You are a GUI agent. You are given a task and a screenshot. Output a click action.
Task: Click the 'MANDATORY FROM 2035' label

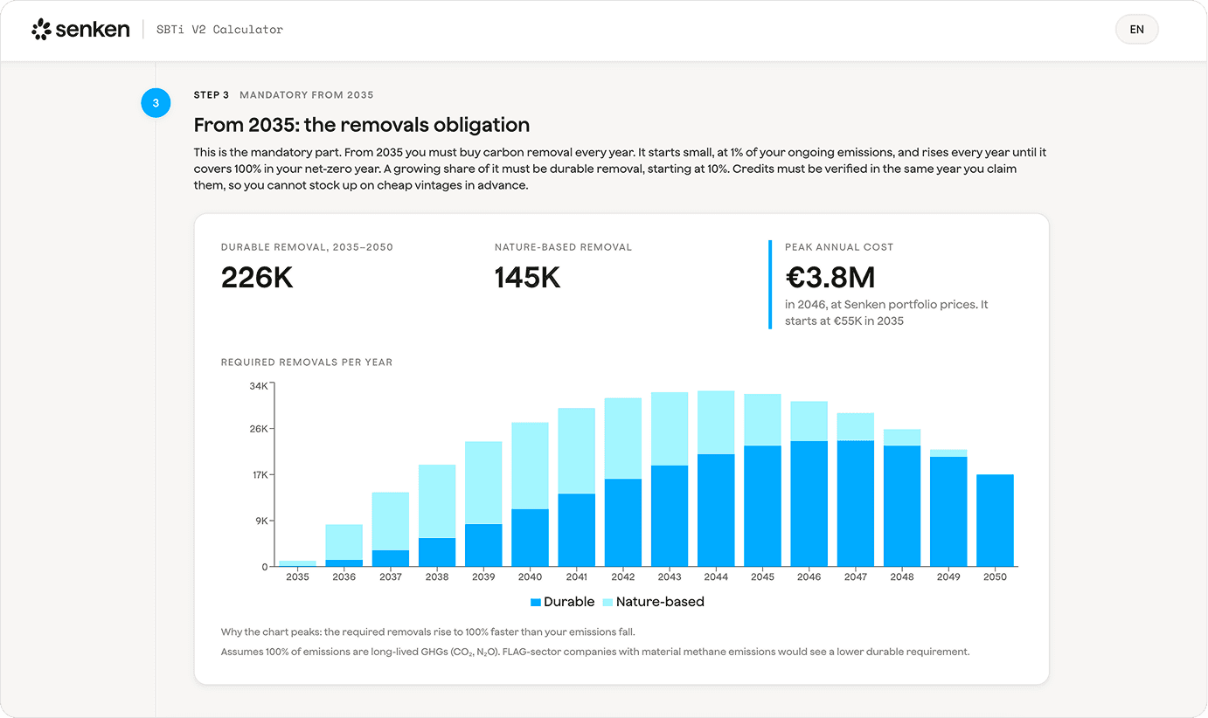[x=307, y=95]
